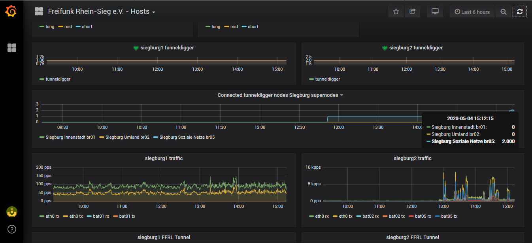Open the Grafana home logo

tap(11, 11)
